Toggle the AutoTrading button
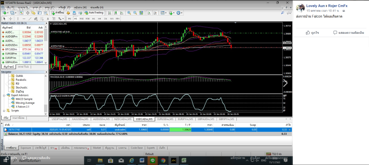The image size is (369, 165). [x=94, y=13]
